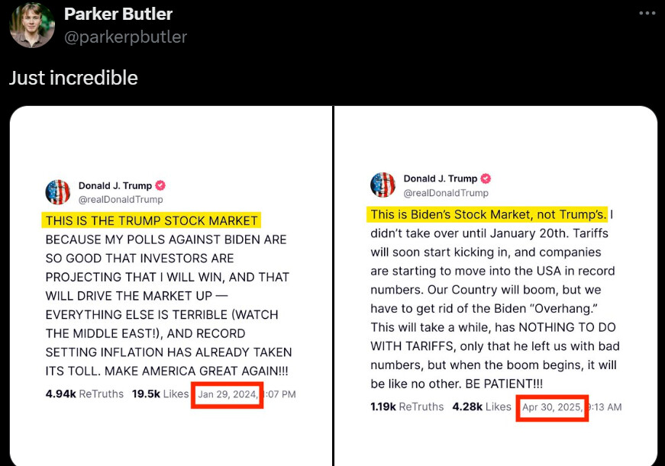This screenshot has height=466, width=665.
Task: Click the Apr 30, 2025 date
Action: [x=552, y=407]
